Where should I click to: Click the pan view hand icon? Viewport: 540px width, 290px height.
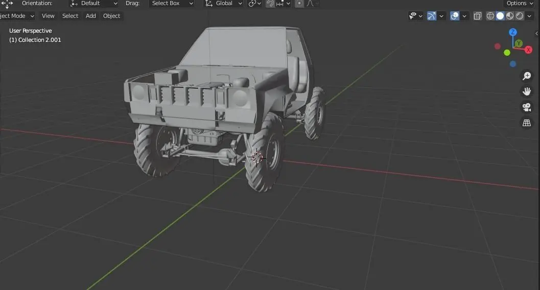point(527,91)
